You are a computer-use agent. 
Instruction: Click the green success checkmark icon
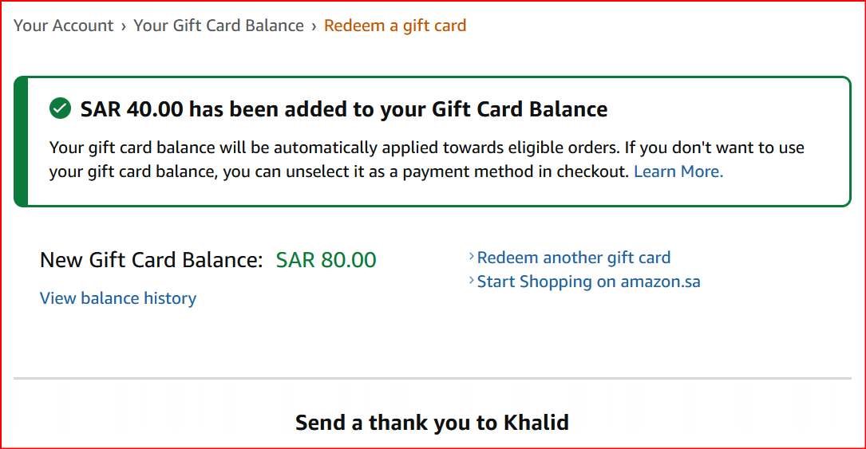(60, 108)
